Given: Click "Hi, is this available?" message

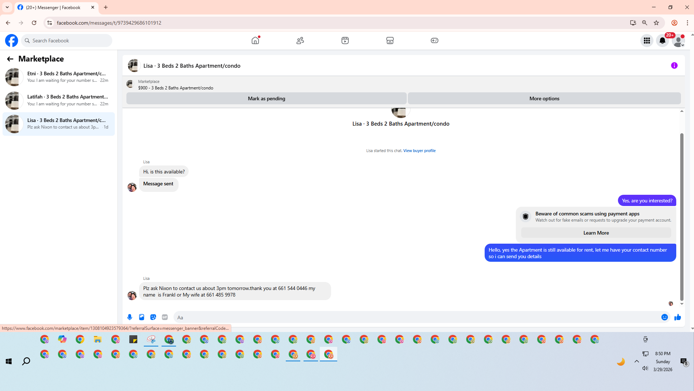Looking at the screenshot, I should click(x=164, y=172).
